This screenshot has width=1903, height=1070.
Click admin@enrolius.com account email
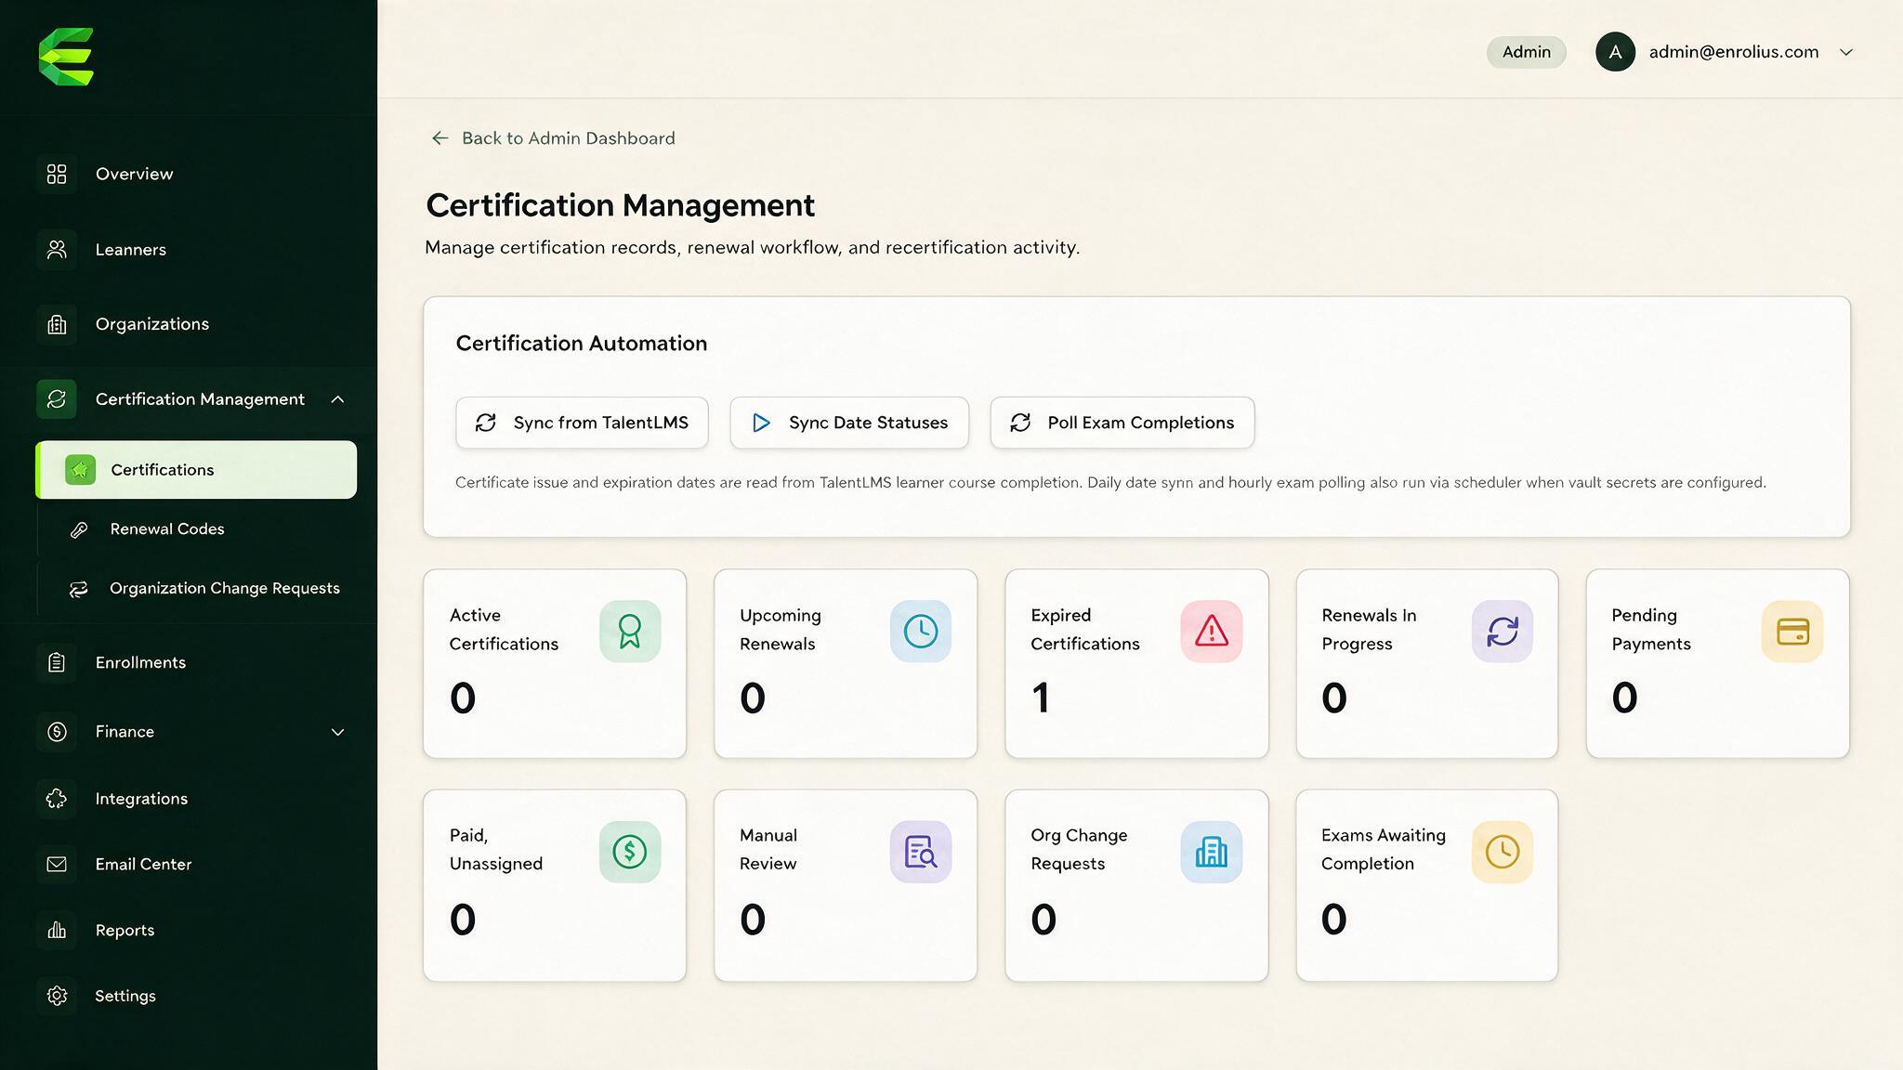[1734, 52]
